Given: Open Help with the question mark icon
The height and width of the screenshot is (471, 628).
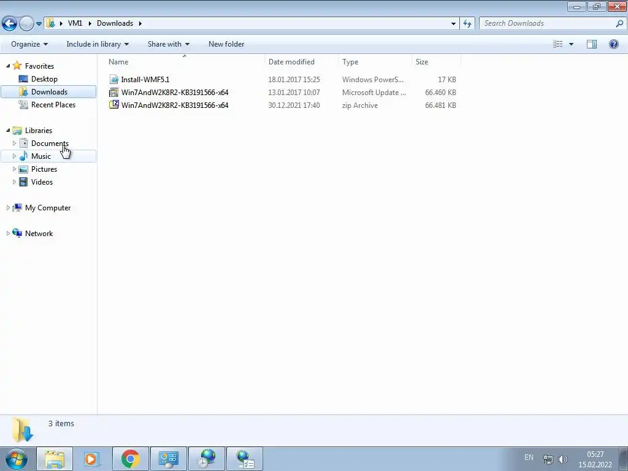Looking at the screenshot, I should [613, 44].
